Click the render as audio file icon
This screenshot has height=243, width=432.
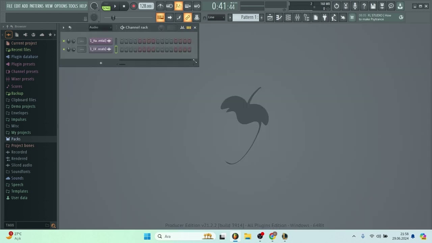[382, 6]
